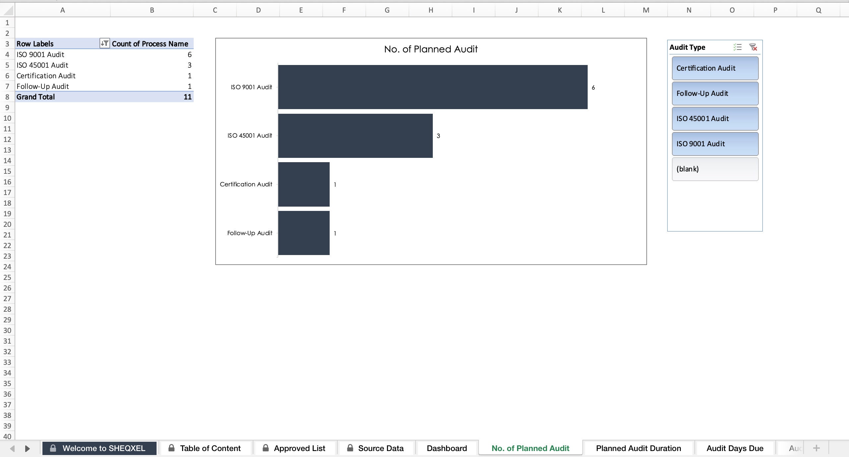Click the Follow-Up Audit chart bar
This screenshot has width=849, height=457.
click(x=304, y=233)
